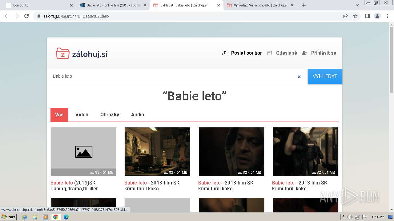Open Chrome profile avatar
The width and height of the screenshot is (394, 221).
click(x=377, y=16)
